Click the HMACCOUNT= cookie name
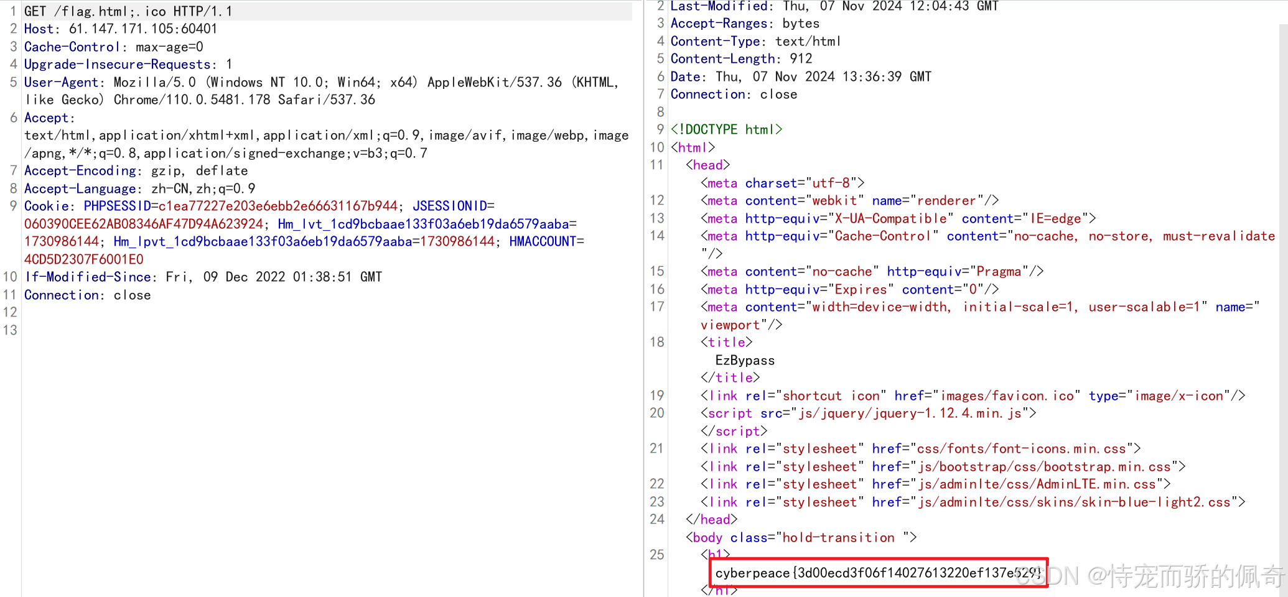The width and height of the screenshot is (1288, 597). pyautogui.click(x=547, y=241)
